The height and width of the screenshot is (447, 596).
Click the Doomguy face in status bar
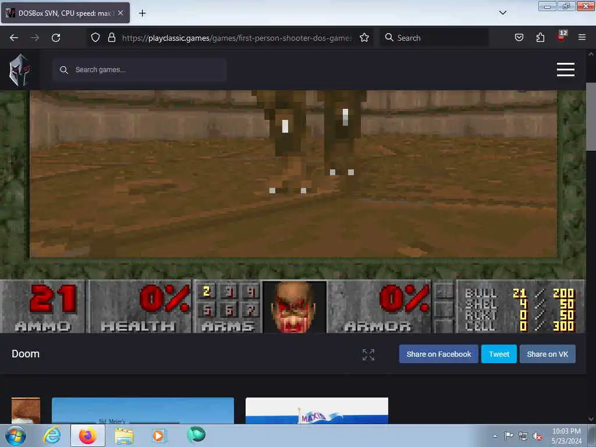click(x=293, y=307)
